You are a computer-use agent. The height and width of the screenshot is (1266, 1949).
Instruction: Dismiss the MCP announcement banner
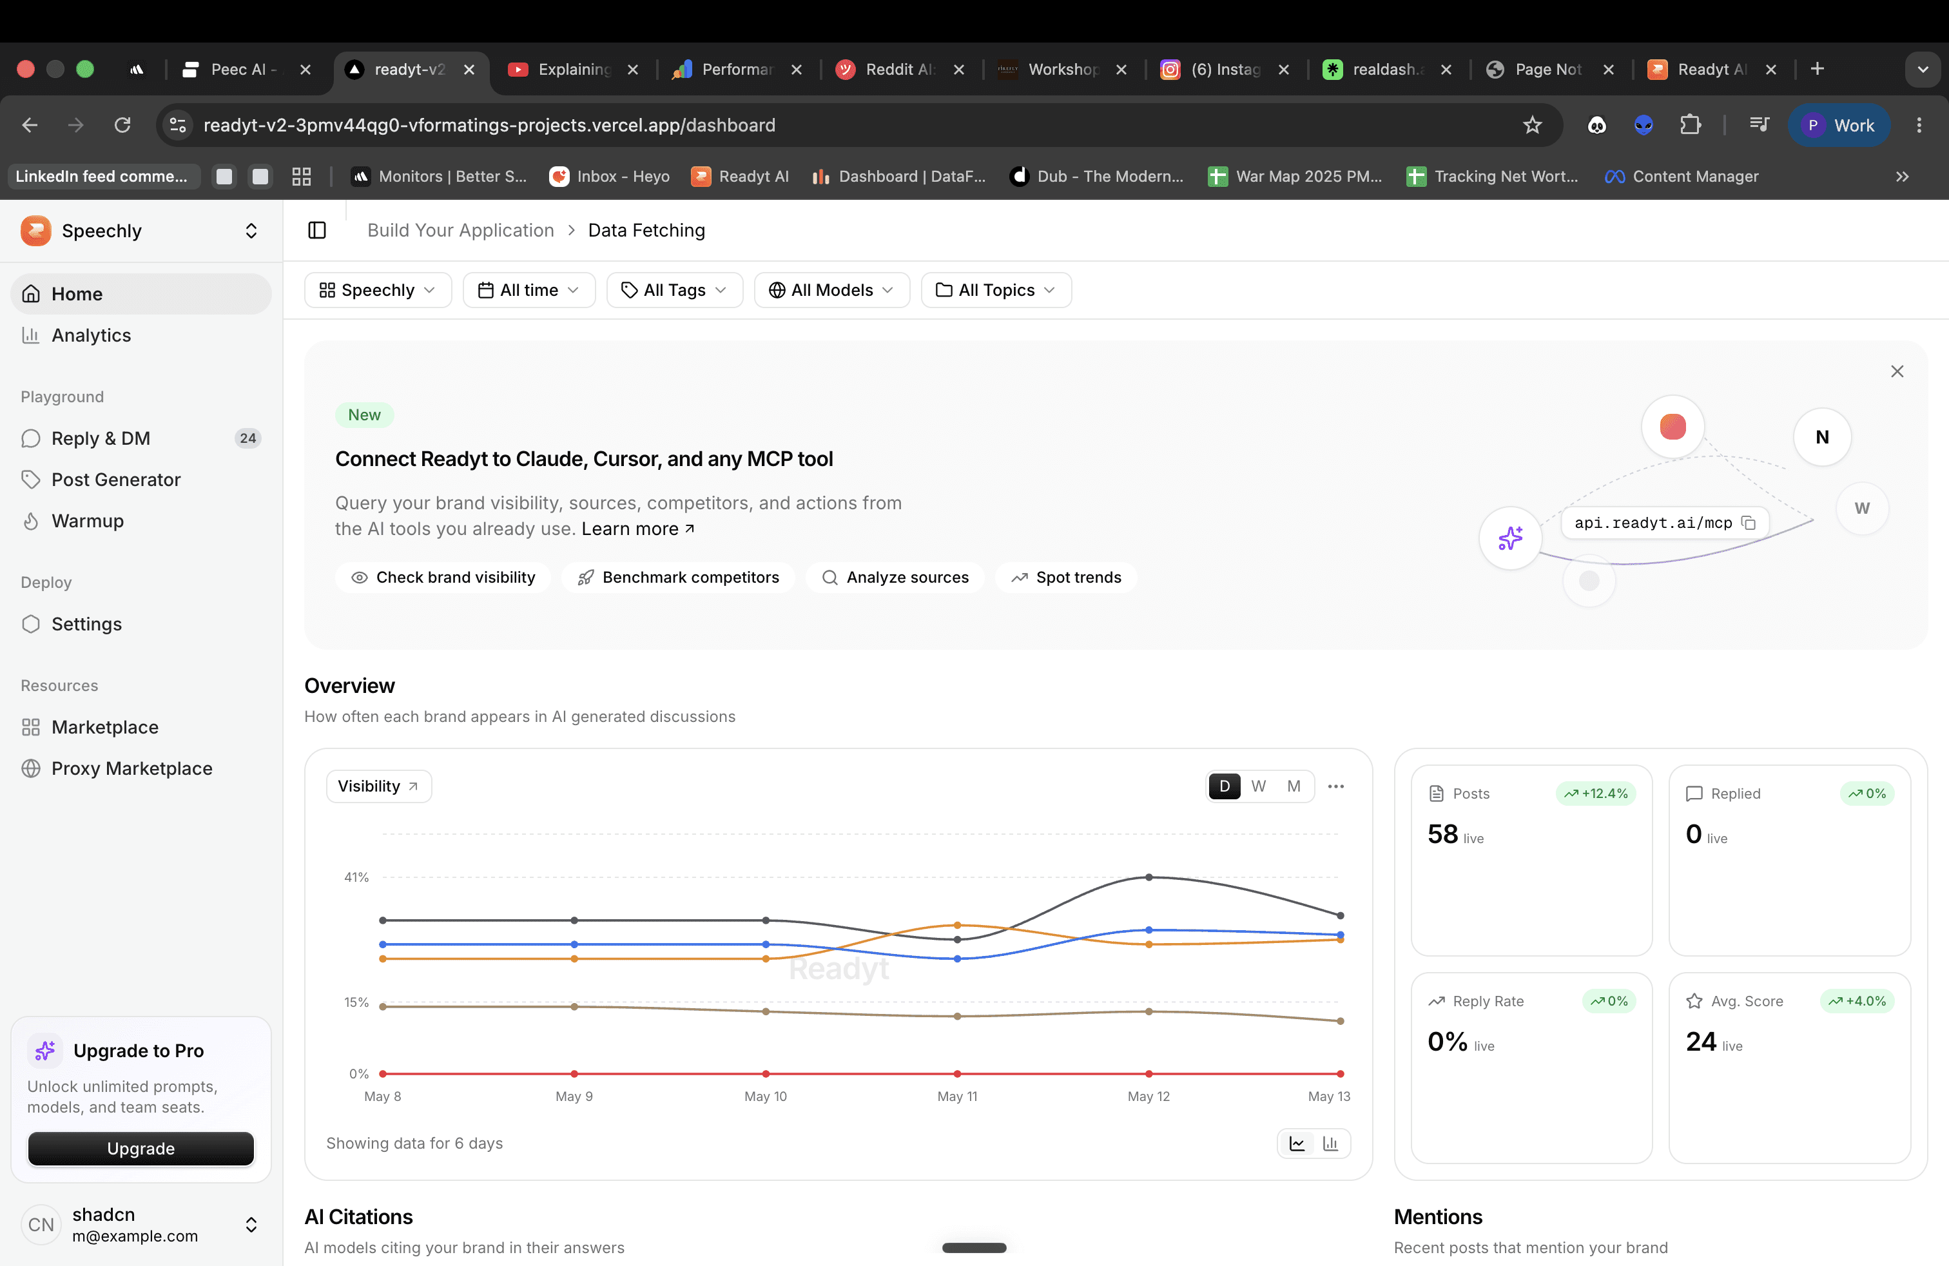pyautogui.click(x=1897, y=371)
